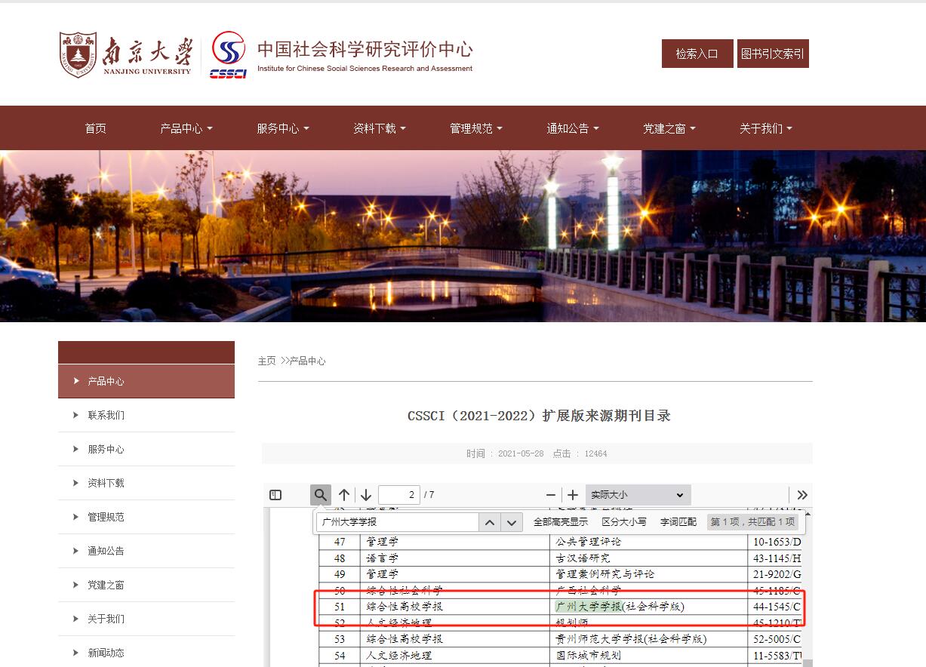Select 产品中心 in the left sidebar
The image size is (926, 667).
click(x=146, y=381)
